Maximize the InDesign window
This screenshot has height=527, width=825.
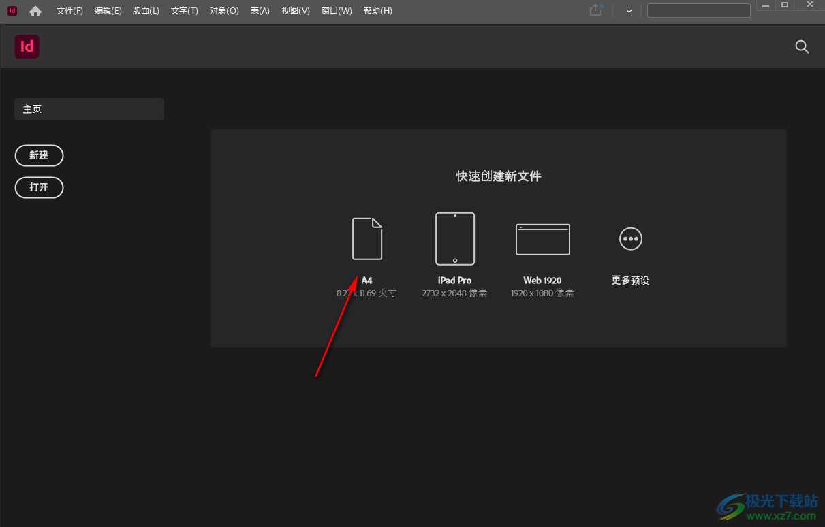(785, 5)
